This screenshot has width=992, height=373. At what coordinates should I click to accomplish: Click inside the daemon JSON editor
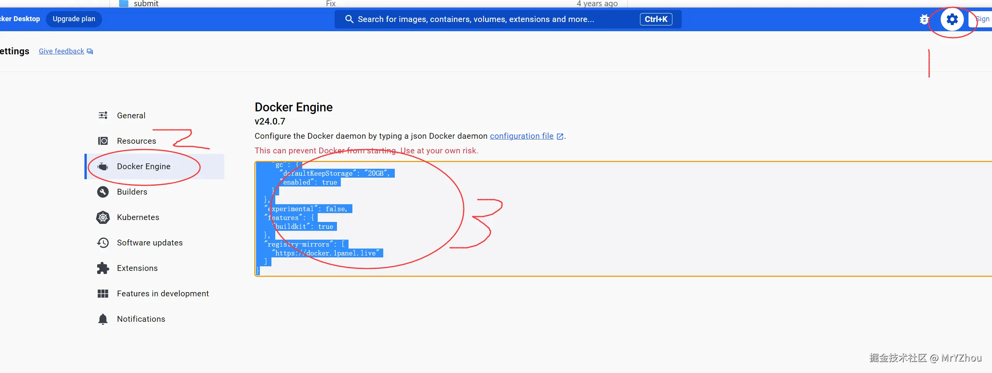click(x=623, y=219)
